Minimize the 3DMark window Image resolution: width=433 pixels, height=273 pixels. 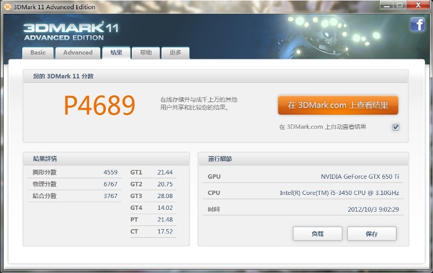pos(387,5)
